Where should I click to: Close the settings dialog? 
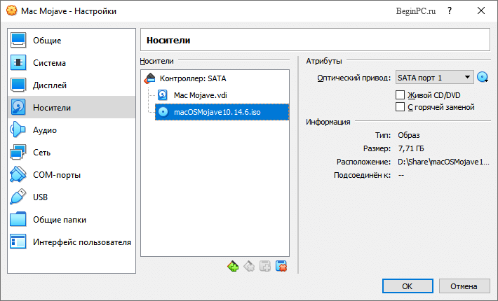[x=481, y=10]
